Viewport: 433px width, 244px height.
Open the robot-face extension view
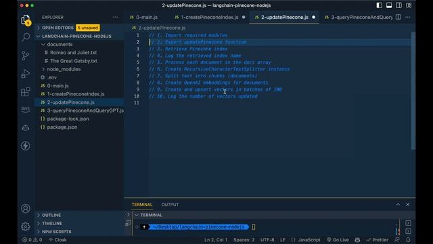click(26, 127)
